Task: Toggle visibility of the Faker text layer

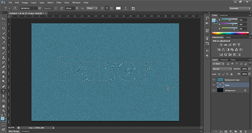Action: pos(214,85)
